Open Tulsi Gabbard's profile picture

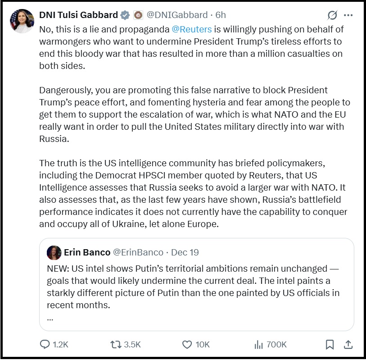22,21
